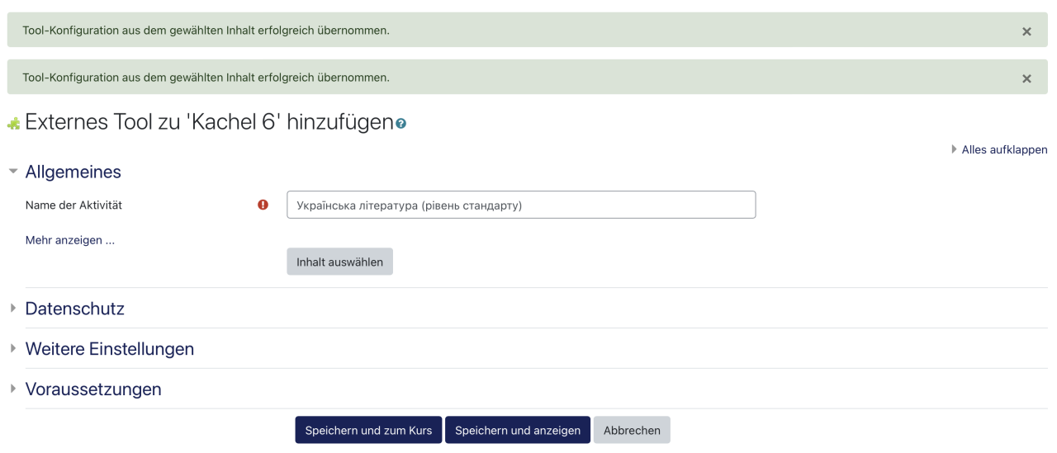Expand all sections via Alles aufklappen text

click(1004, 149)
